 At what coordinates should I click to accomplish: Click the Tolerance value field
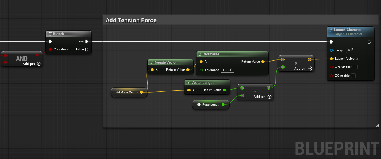[227, 70]
